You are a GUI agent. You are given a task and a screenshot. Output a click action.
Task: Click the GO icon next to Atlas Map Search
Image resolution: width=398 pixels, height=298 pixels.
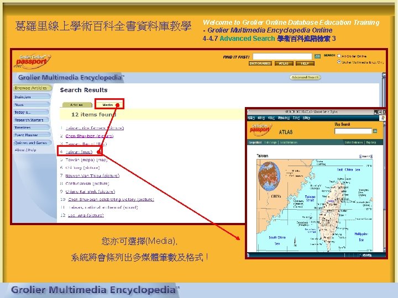[x=375, y=131]
